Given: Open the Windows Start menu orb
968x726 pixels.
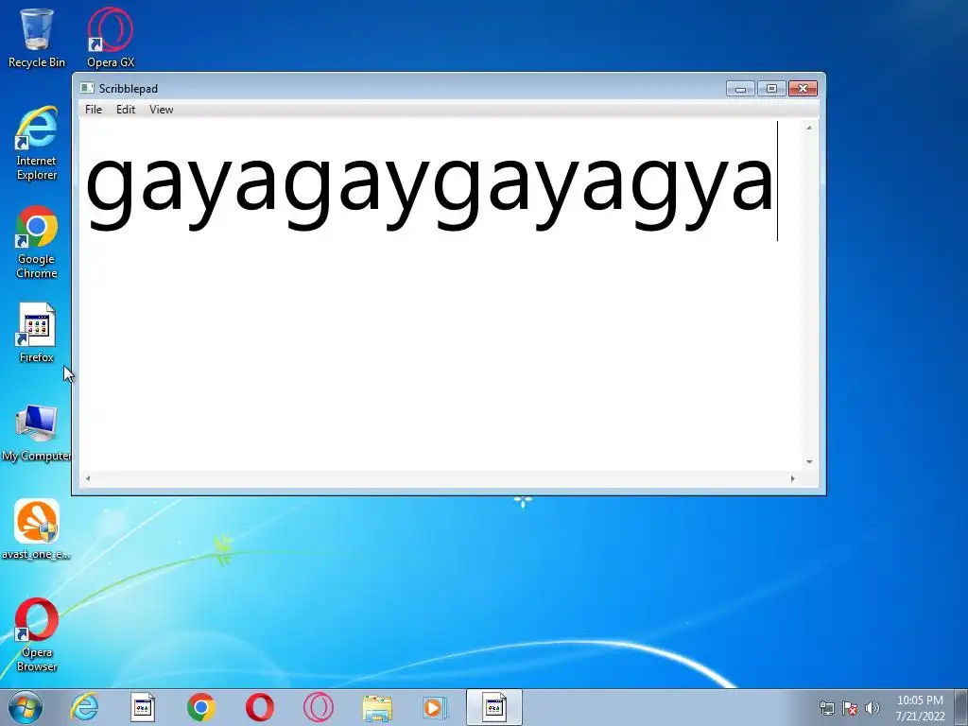Looking at the screenshot, I should click(26, 707).
